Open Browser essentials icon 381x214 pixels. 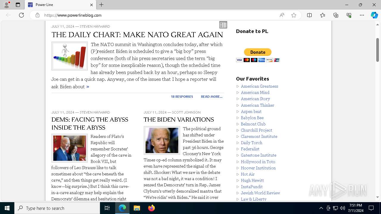click(x=349, y=15)
